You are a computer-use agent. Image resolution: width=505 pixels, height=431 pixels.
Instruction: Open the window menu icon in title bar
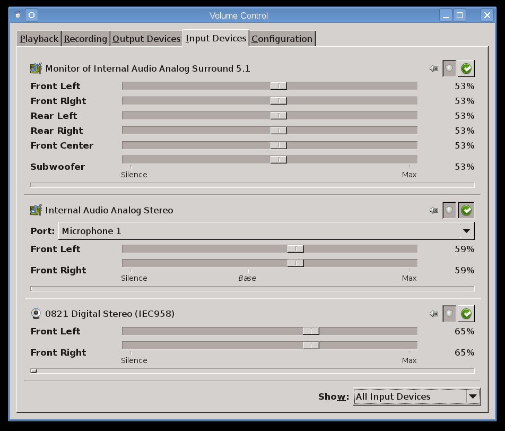click(x=18, y=15)
